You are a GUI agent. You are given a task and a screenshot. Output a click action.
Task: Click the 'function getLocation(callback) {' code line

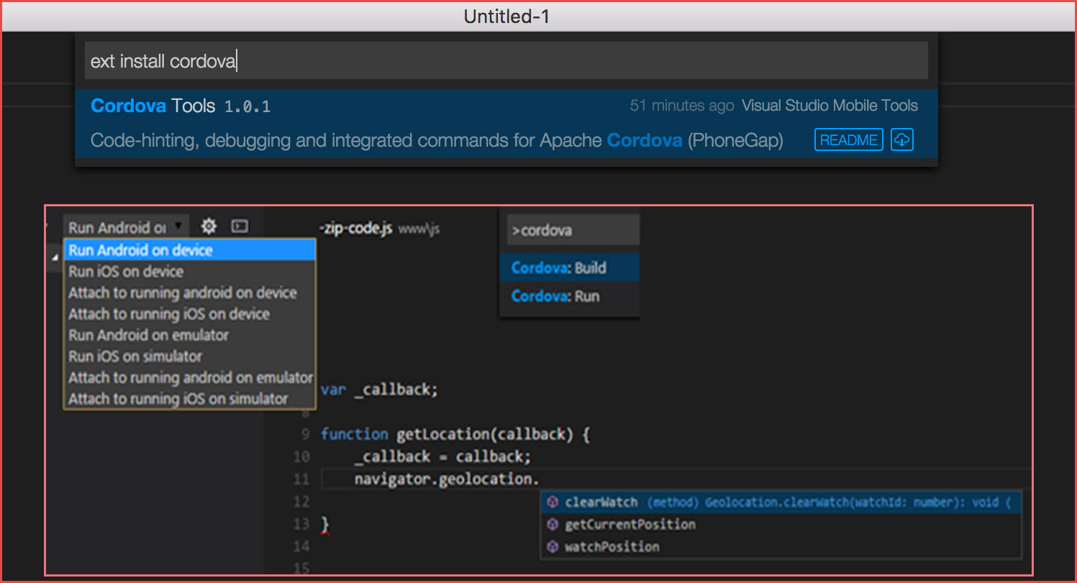[x=455, y=434]
